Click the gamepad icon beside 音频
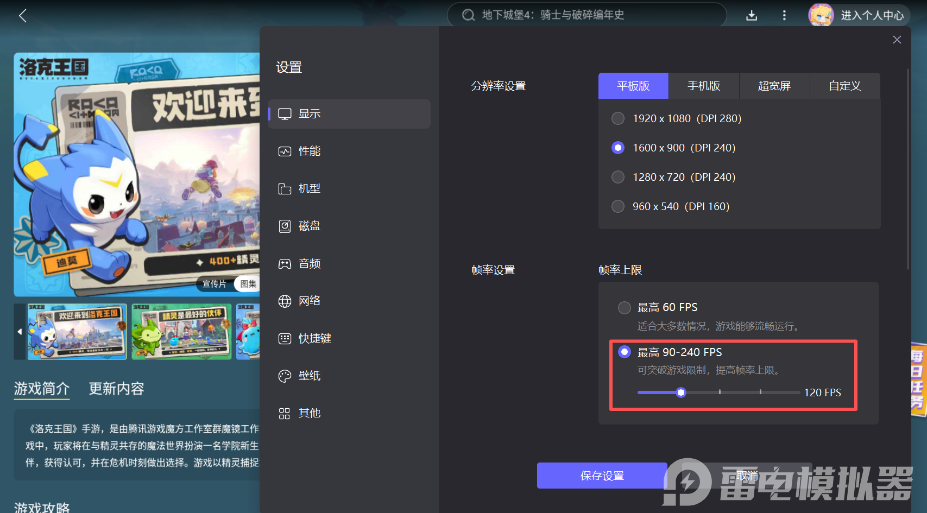 285,264
